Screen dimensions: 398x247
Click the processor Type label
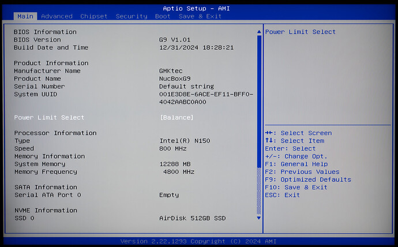[22, 141]
